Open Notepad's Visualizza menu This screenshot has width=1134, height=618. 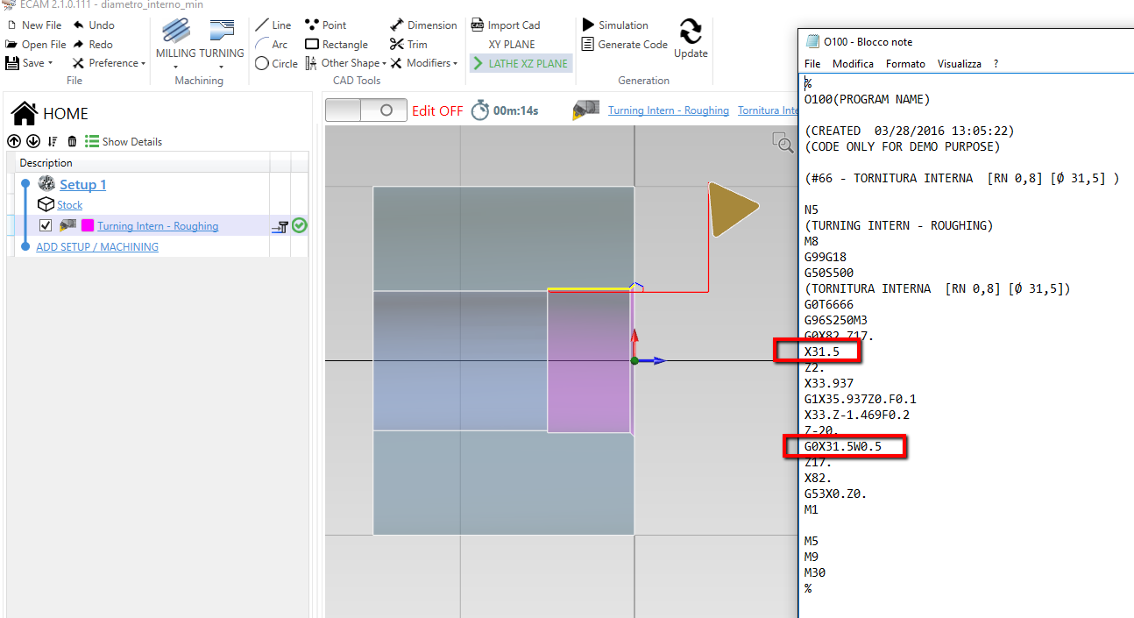tap(959, 64)
